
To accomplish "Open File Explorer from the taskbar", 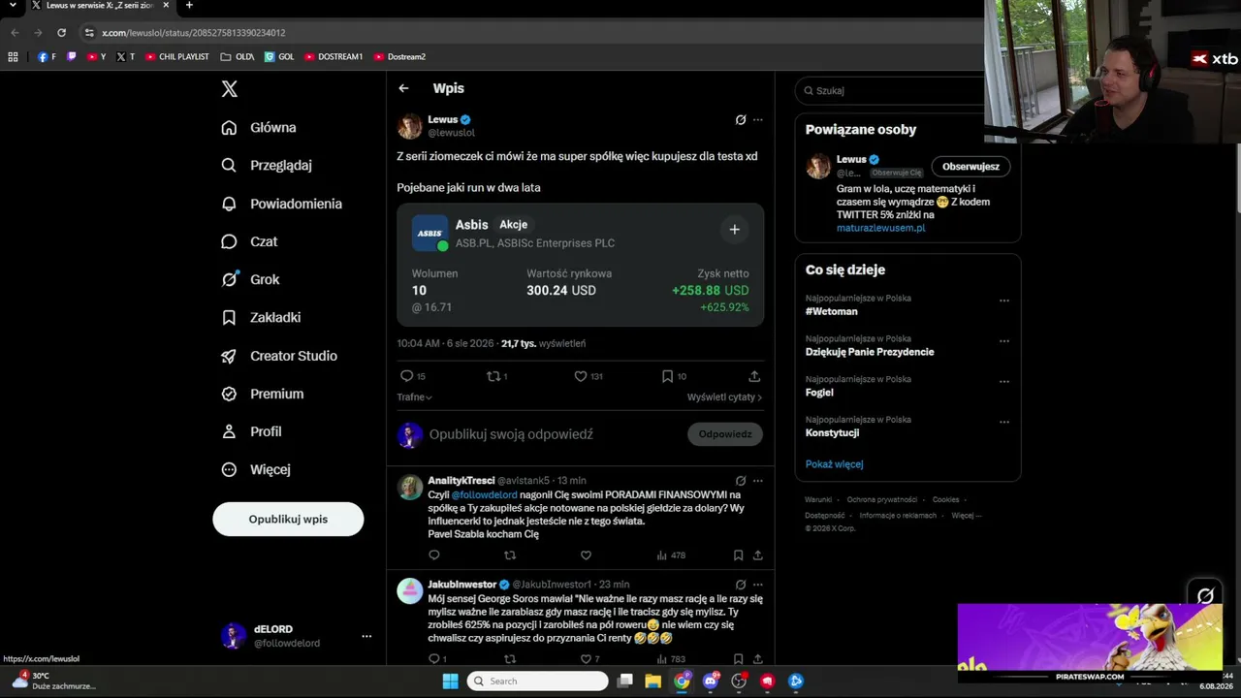I will click(x=653, y=681).
